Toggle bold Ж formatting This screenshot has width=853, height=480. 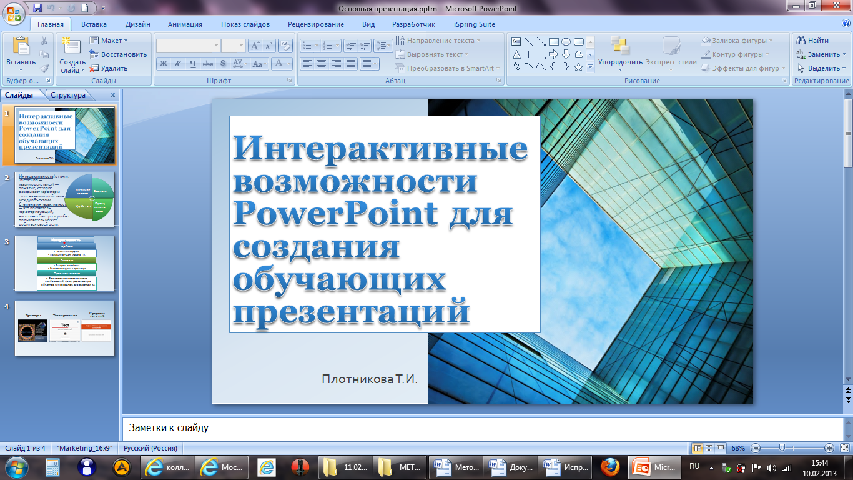coord(163,63)
